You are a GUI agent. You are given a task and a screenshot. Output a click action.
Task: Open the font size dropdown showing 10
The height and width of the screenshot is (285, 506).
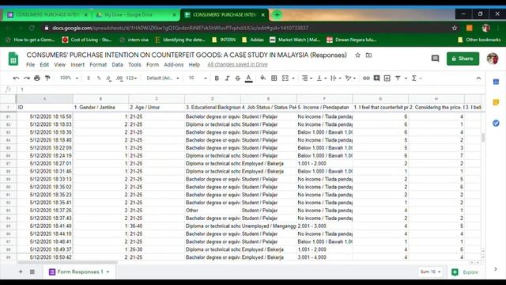(198, 78)
